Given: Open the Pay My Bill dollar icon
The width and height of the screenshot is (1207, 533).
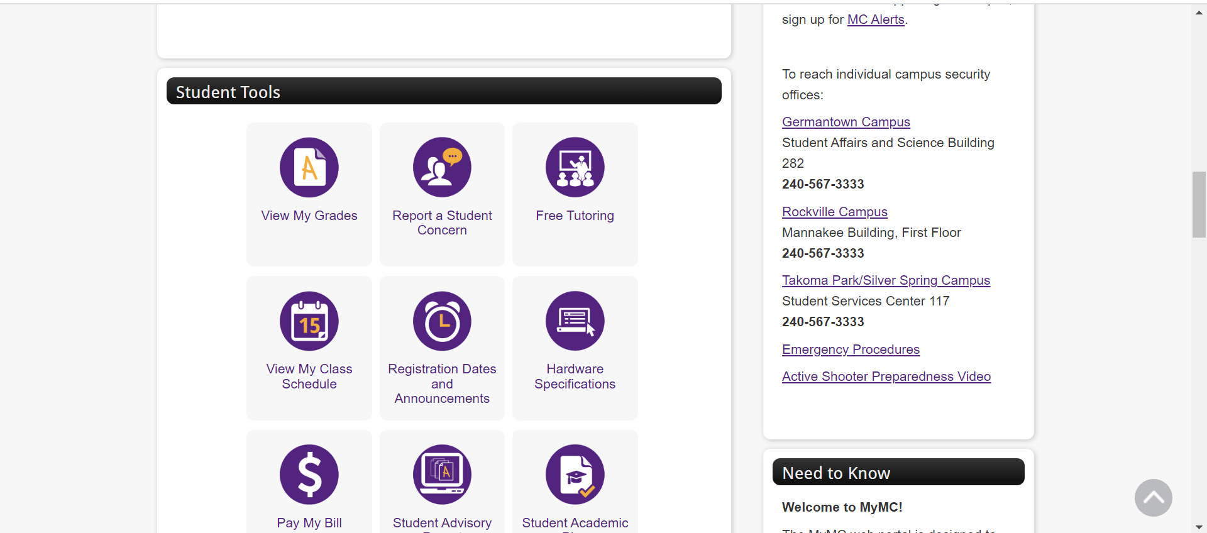Looking at the screenshot, I should [x=309, y=475].
